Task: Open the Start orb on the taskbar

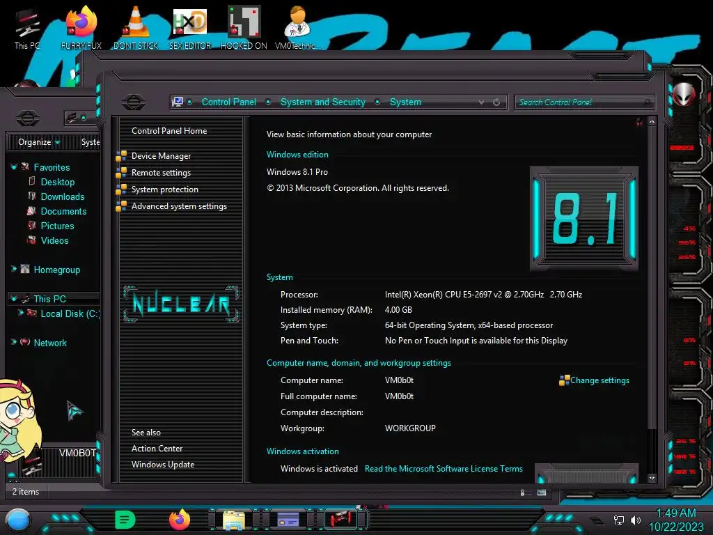Action: tap(17, 520)
